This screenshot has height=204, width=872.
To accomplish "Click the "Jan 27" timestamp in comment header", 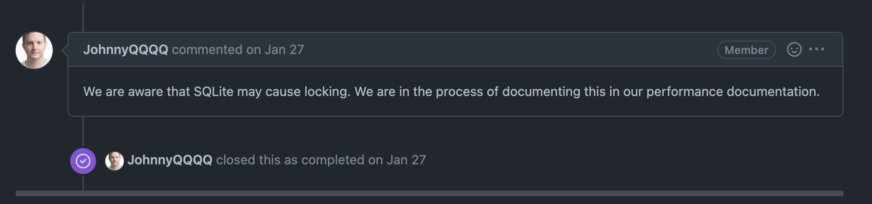I will coord(284,50).
